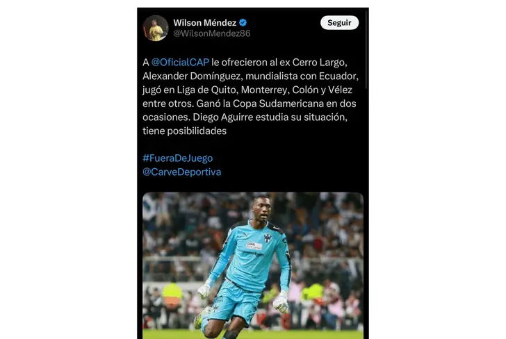Open the #FueraDeJuego hashtag
This screenshot has width=506, height=339.
(177, 158)
